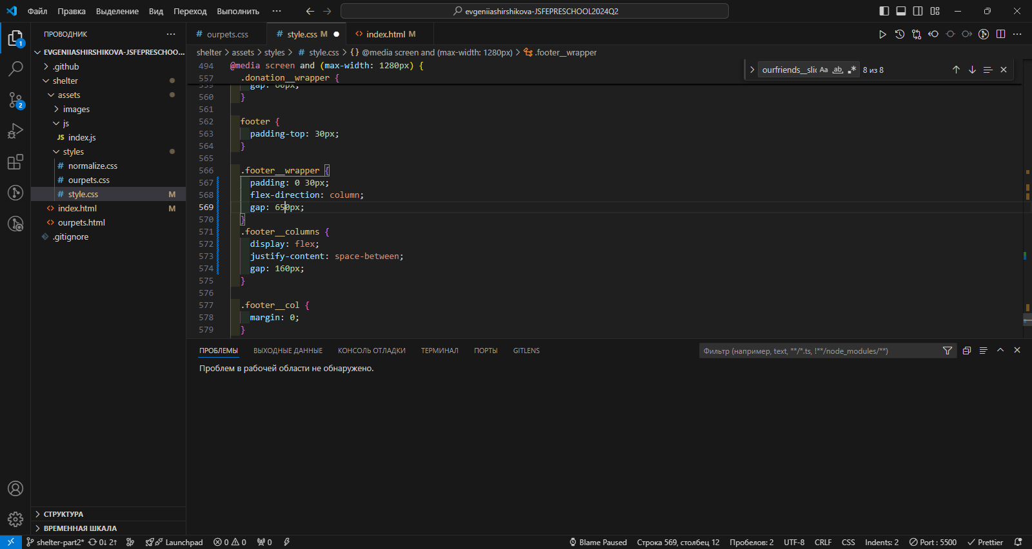The height and width of the screenshot is (549, 1032).
Task: Click the Prettier status bar item
Action: coord(985,542)
